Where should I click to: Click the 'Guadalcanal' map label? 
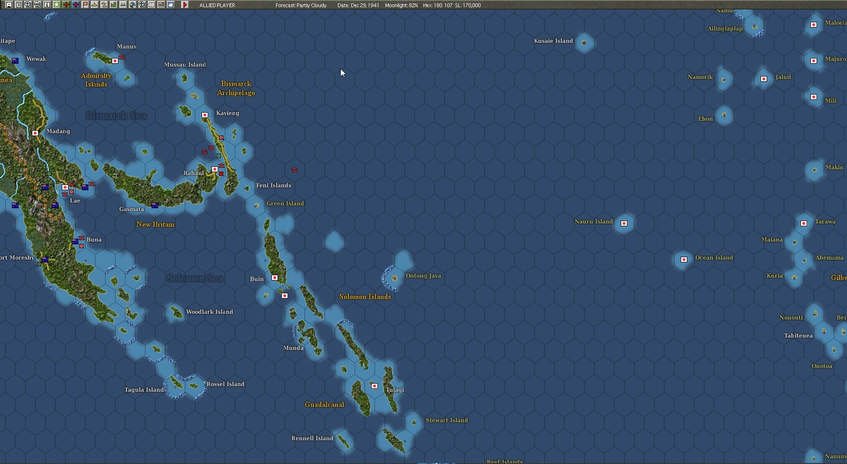coord(325,405)
